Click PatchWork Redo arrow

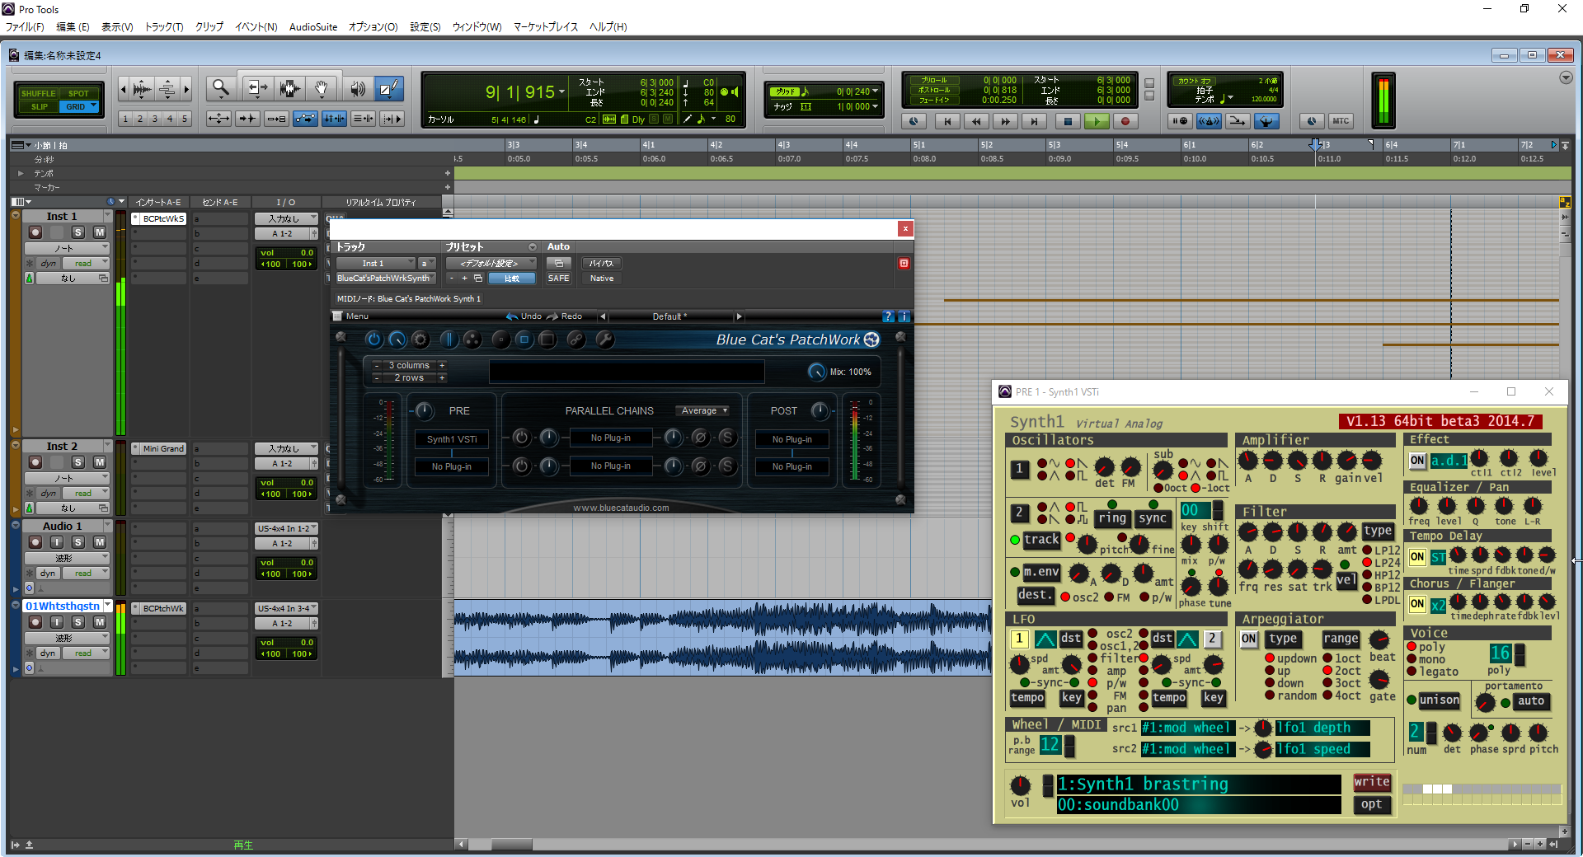pyautogui.click(x=565, y=316)
